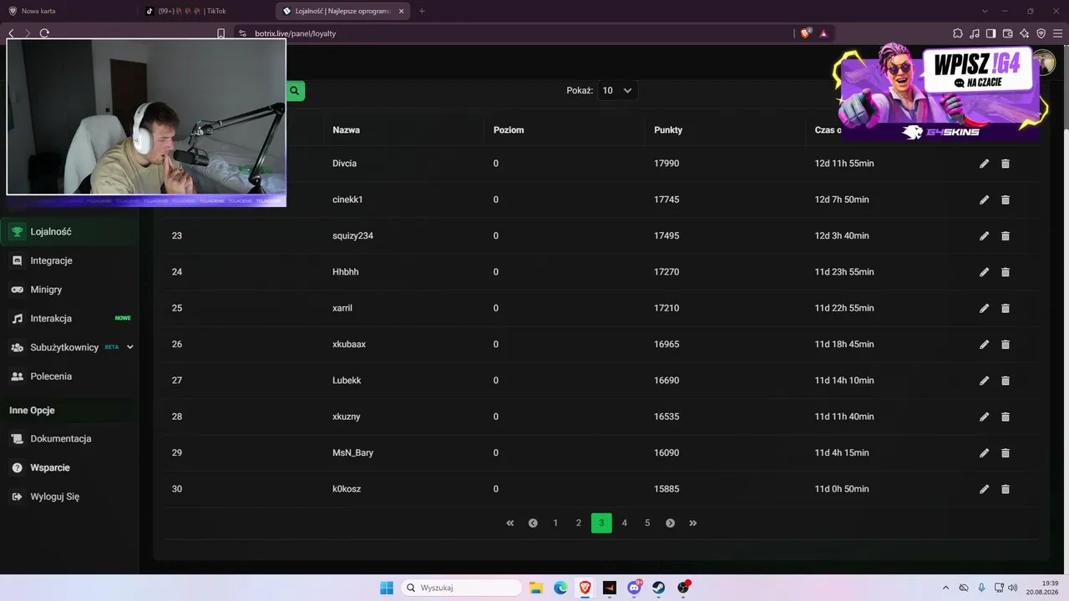Jump to the last page arrow
Viewport: 1069px width, 601px height.
pyautogui.click(x=693, y=523)
